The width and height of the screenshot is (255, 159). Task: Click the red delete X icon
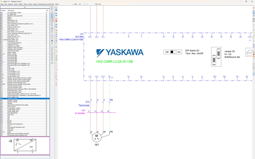point(56,21)
